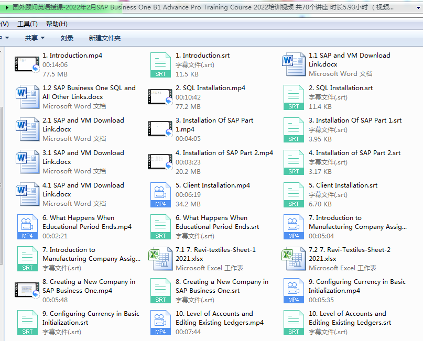Click the 6. What Happens When Educational Period Ends.mp4 icon
The height and width of the screenshot is (341, 423).
coord(27,227)
